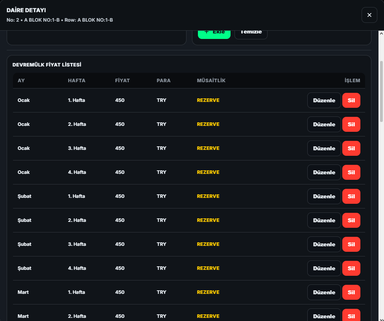This screenshot has width=384, height=321.
Task: Click Düzenle on the Ocak 3. Hafta row
Action: pyautogui.click(x=324, y=148)
